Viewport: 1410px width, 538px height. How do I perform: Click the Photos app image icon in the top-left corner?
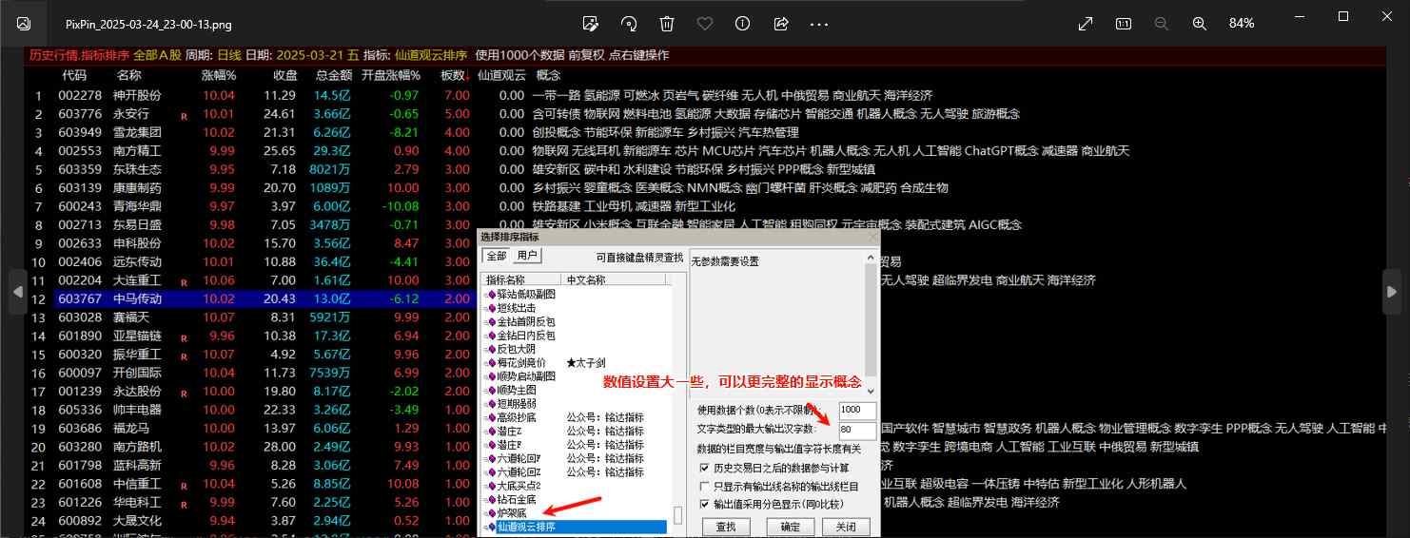click(x=24, y=23)
